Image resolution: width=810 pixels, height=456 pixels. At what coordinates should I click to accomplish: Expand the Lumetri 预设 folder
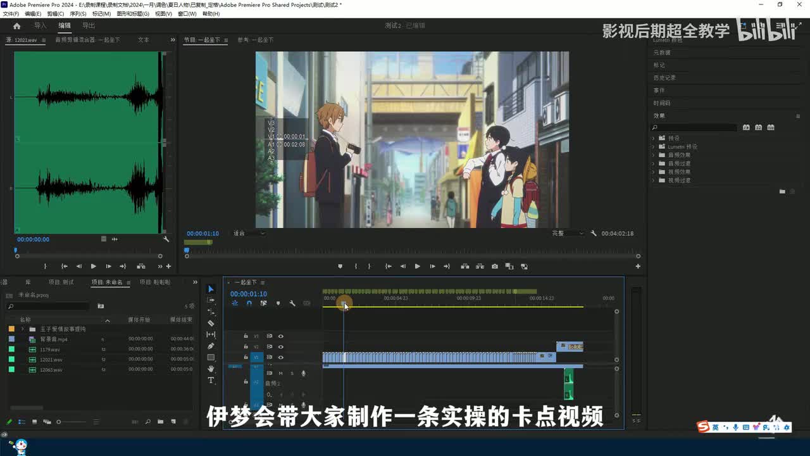coord(654,146)
